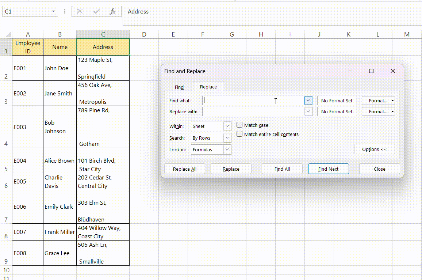
Task: Select row 10 header
Action: [x=6, y=270]
